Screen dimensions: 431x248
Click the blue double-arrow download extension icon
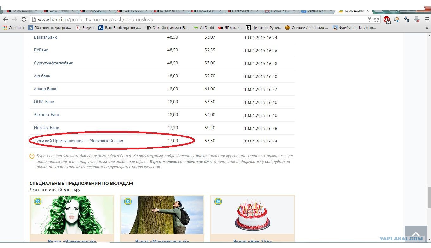tap(407, 19)
